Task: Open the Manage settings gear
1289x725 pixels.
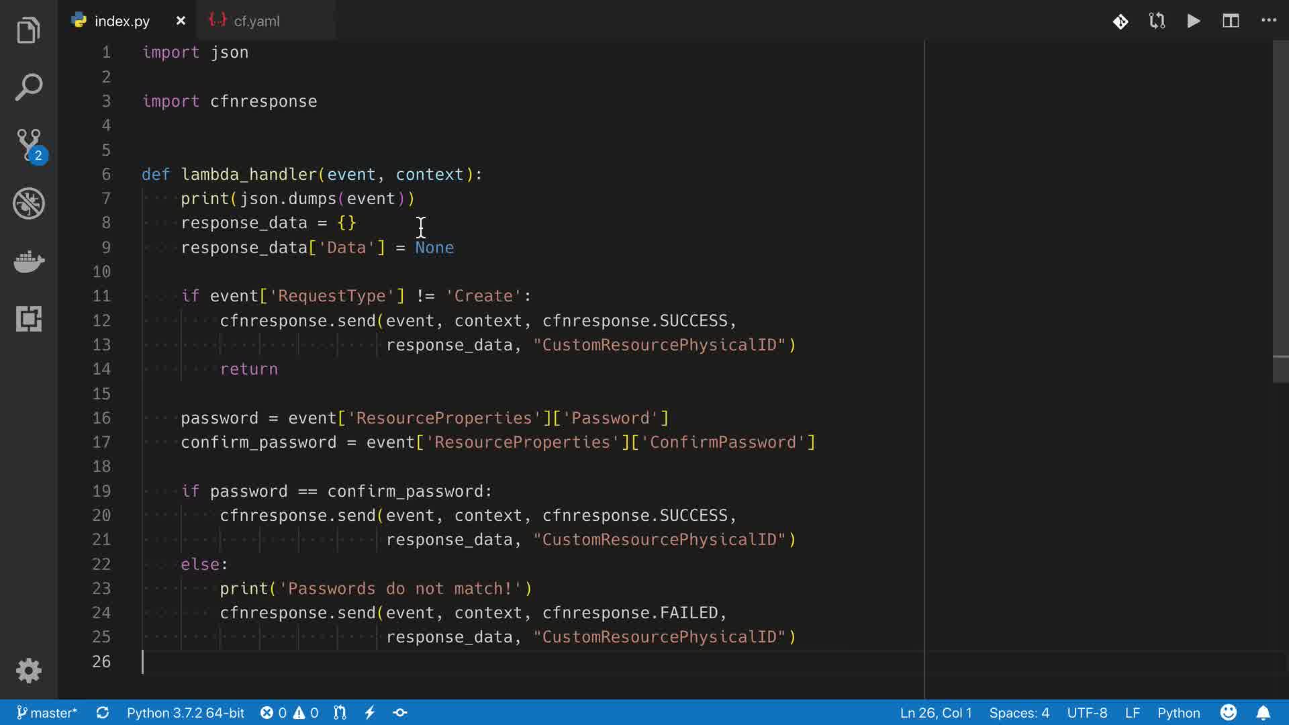Action: [29, 670]
